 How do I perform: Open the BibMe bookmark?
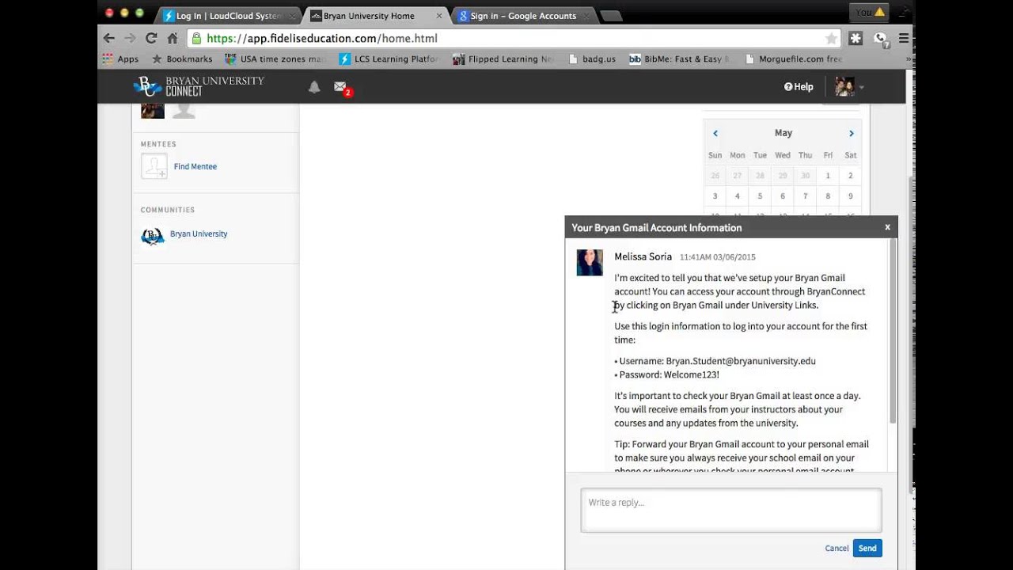click(x=679, y=59)
